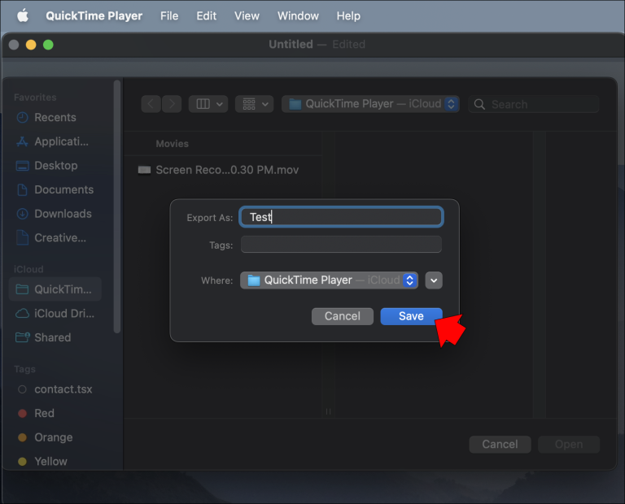
Task: Select the Screen Recording .mov file
Action: 218,170
